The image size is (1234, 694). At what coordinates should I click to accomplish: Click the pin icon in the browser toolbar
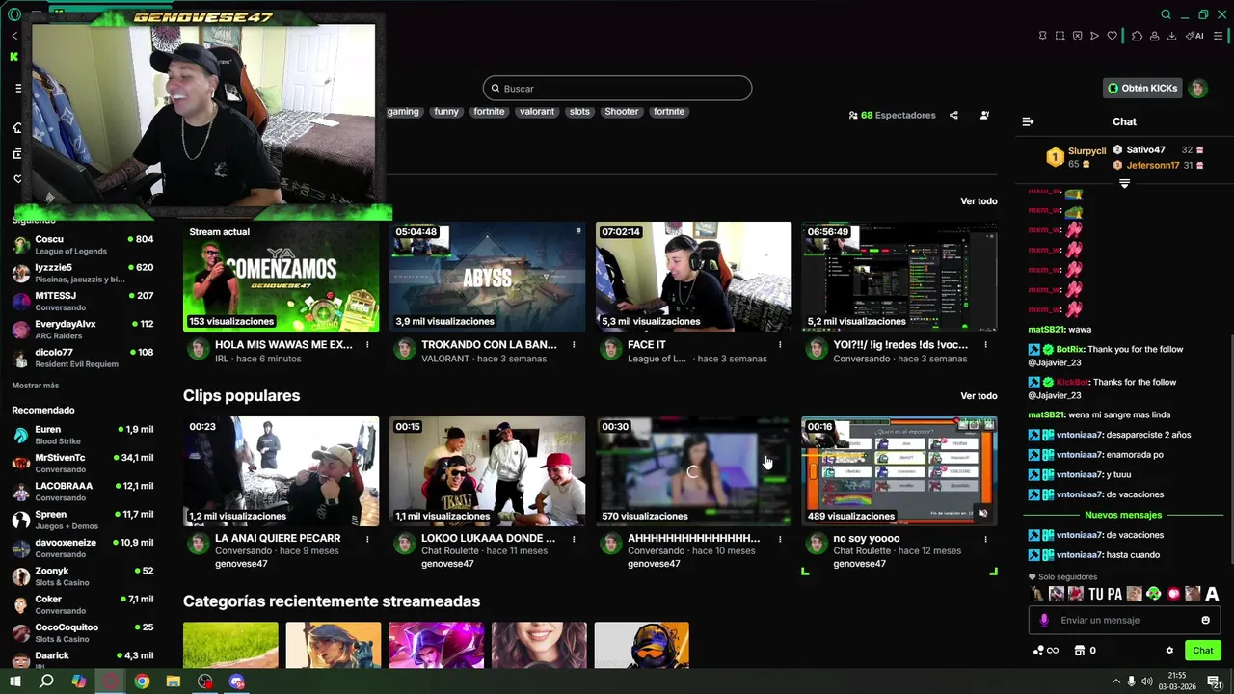point(1042,36)
